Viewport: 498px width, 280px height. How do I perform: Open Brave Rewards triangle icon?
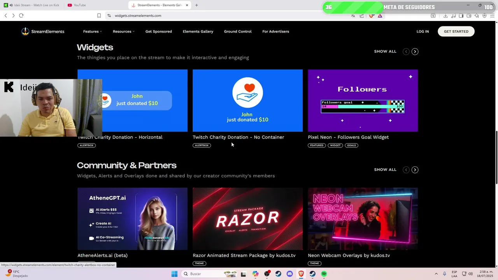(x=380, y=16)
